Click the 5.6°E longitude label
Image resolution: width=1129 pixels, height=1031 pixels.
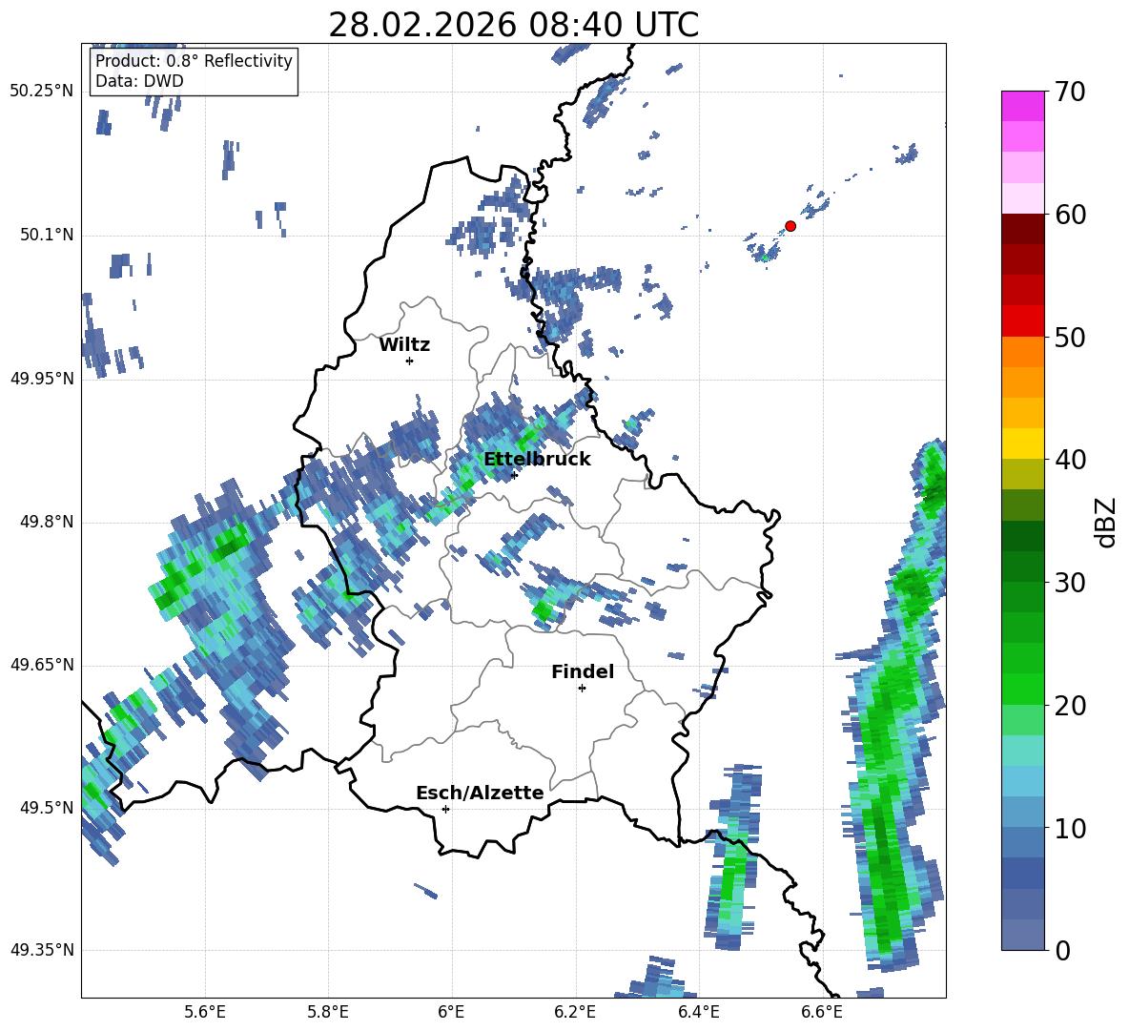tap(205, 1012)
